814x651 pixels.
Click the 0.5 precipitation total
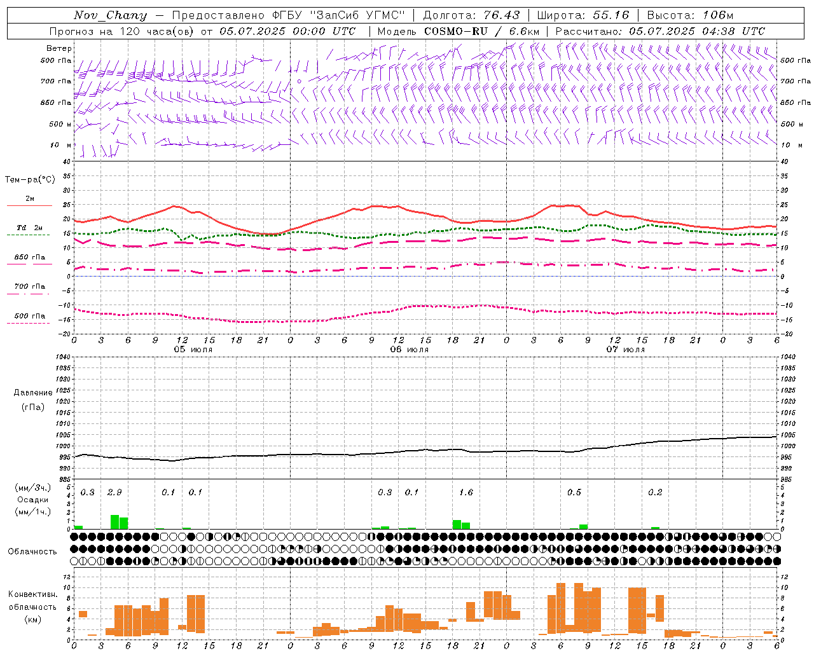coord(574,493)
